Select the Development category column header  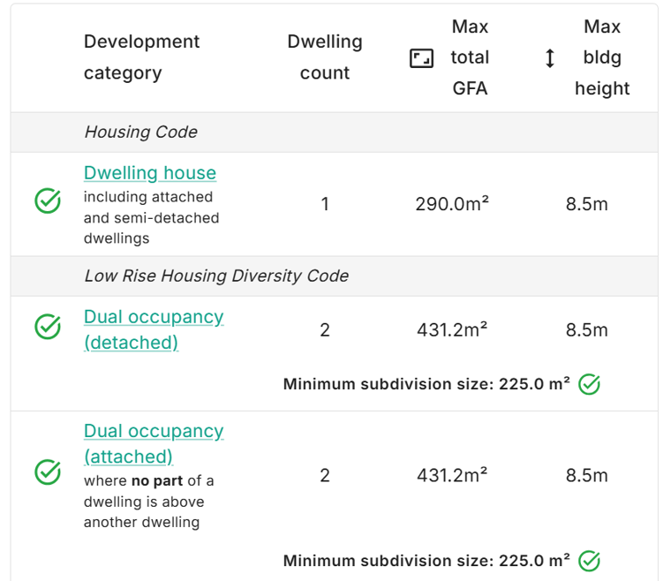tap(141, 57)
